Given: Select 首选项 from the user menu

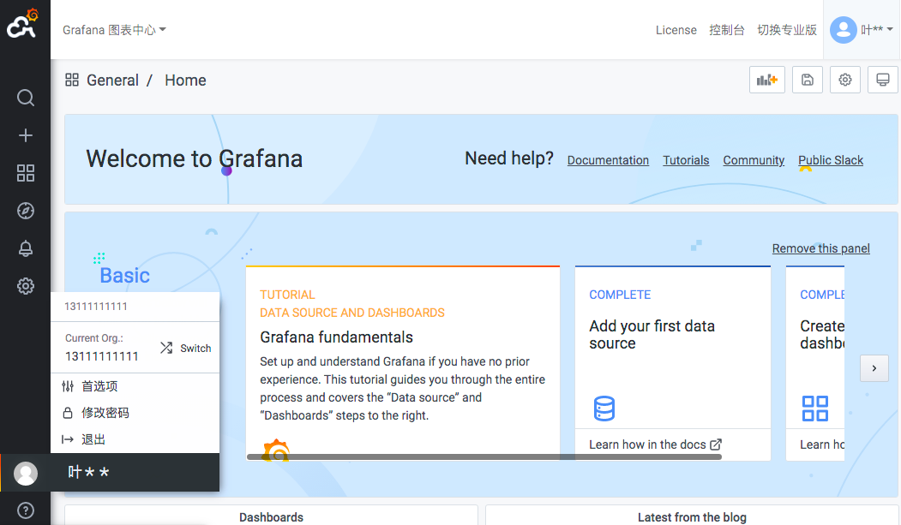Looking at the screenshot, I should [135, 386].
